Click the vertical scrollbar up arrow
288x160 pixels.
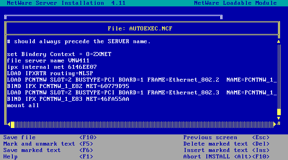point(279,42)
